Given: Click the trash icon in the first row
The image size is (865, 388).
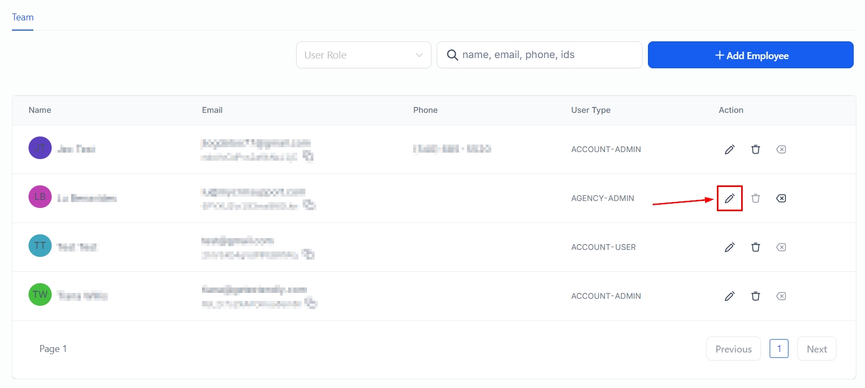Looking at the screenshot, I should [x=755, y=149].
